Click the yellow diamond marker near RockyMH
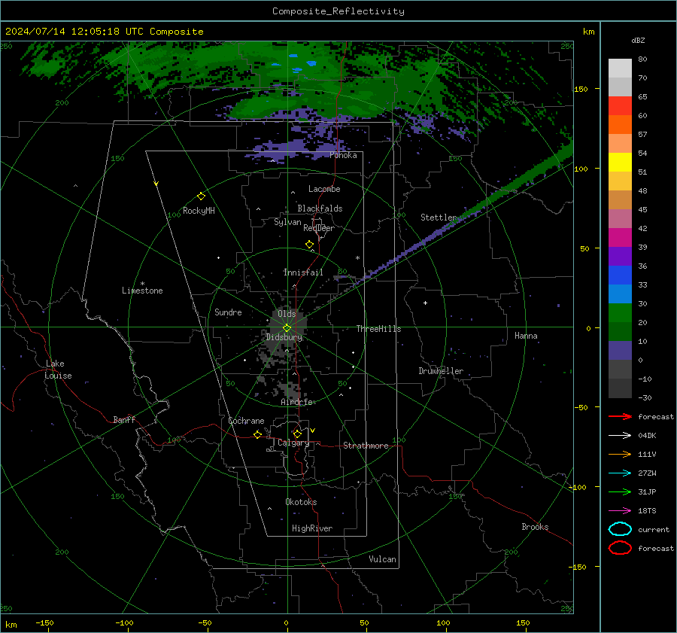 (201, 196)
